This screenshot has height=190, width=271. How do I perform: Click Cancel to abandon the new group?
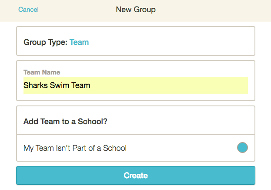click(28, 10)
